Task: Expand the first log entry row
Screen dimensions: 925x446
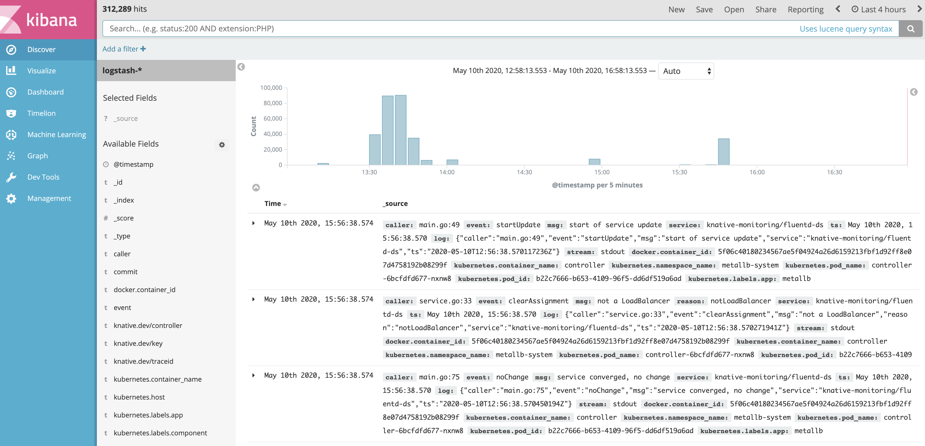Action: (254, 223)
